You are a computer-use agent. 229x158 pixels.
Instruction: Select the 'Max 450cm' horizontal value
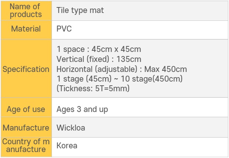(165, 69)
